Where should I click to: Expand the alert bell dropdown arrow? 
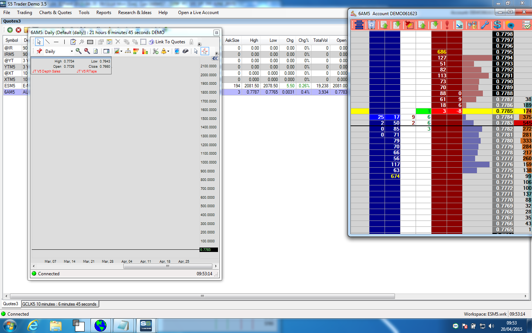[x=168, y=51]
